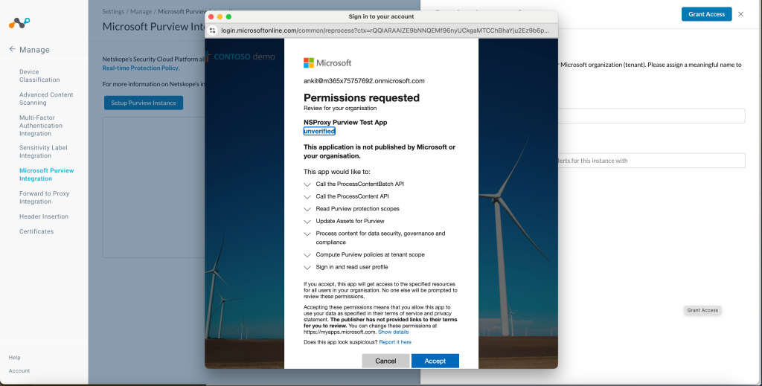Image resolution: width=762 pixels, height=386 pixels.
Task: Click the site info icon in address bar
Action: [212, 30]
